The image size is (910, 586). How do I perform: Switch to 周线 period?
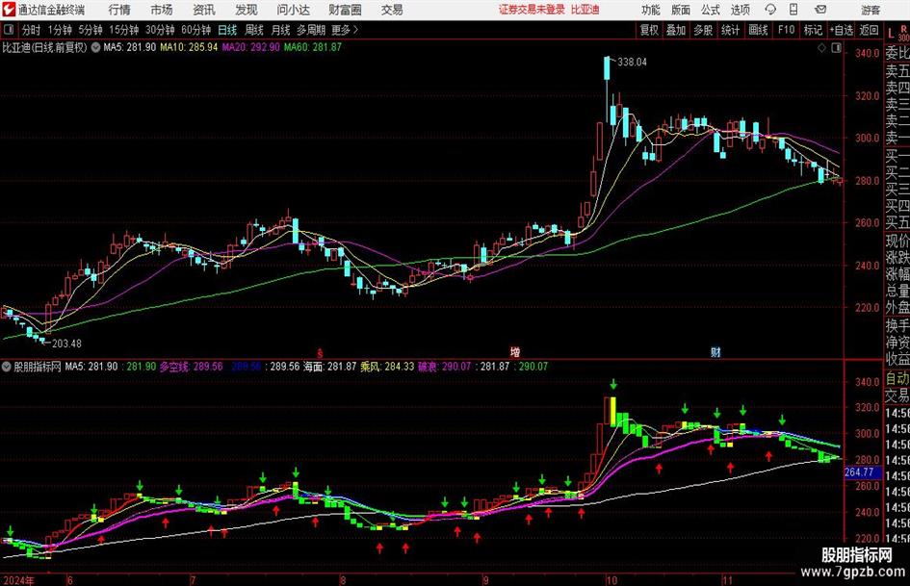click(x=254, y=30)
